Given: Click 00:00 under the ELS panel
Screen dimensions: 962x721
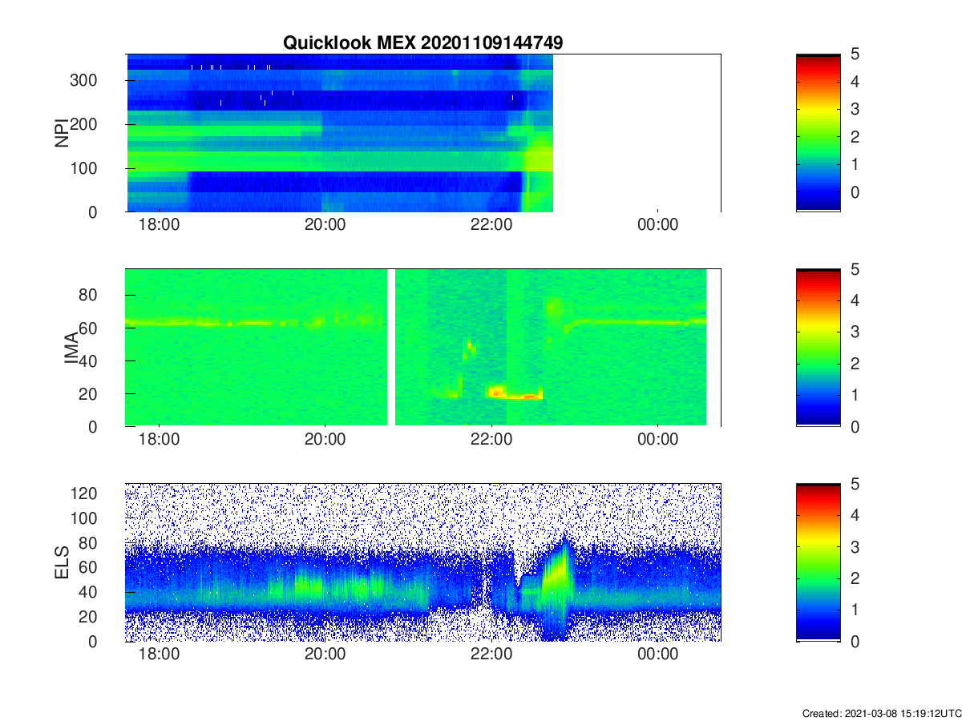Looking at the screenshot, I should (x=657, y=655).
